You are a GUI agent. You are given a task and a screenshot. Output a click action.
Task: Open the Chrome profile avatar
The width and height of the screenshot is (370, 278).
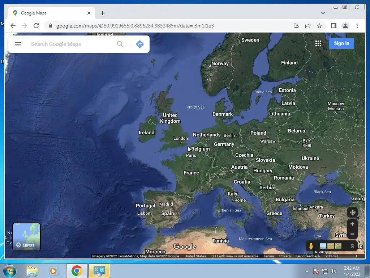(x=345, y=26)
